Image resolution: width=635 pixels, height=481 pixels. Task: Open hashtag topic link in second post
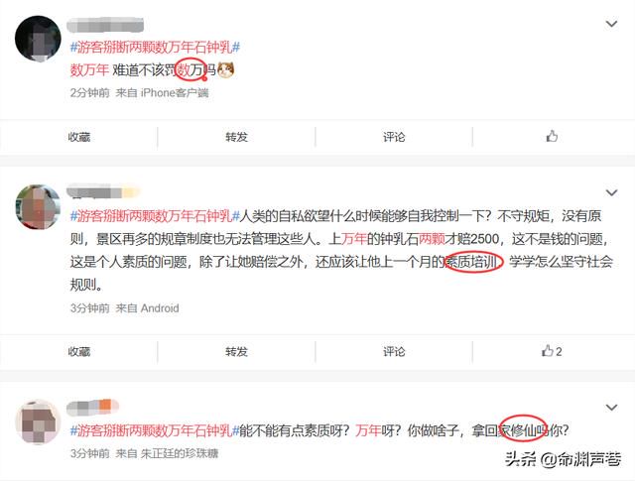tap(155, 216)
